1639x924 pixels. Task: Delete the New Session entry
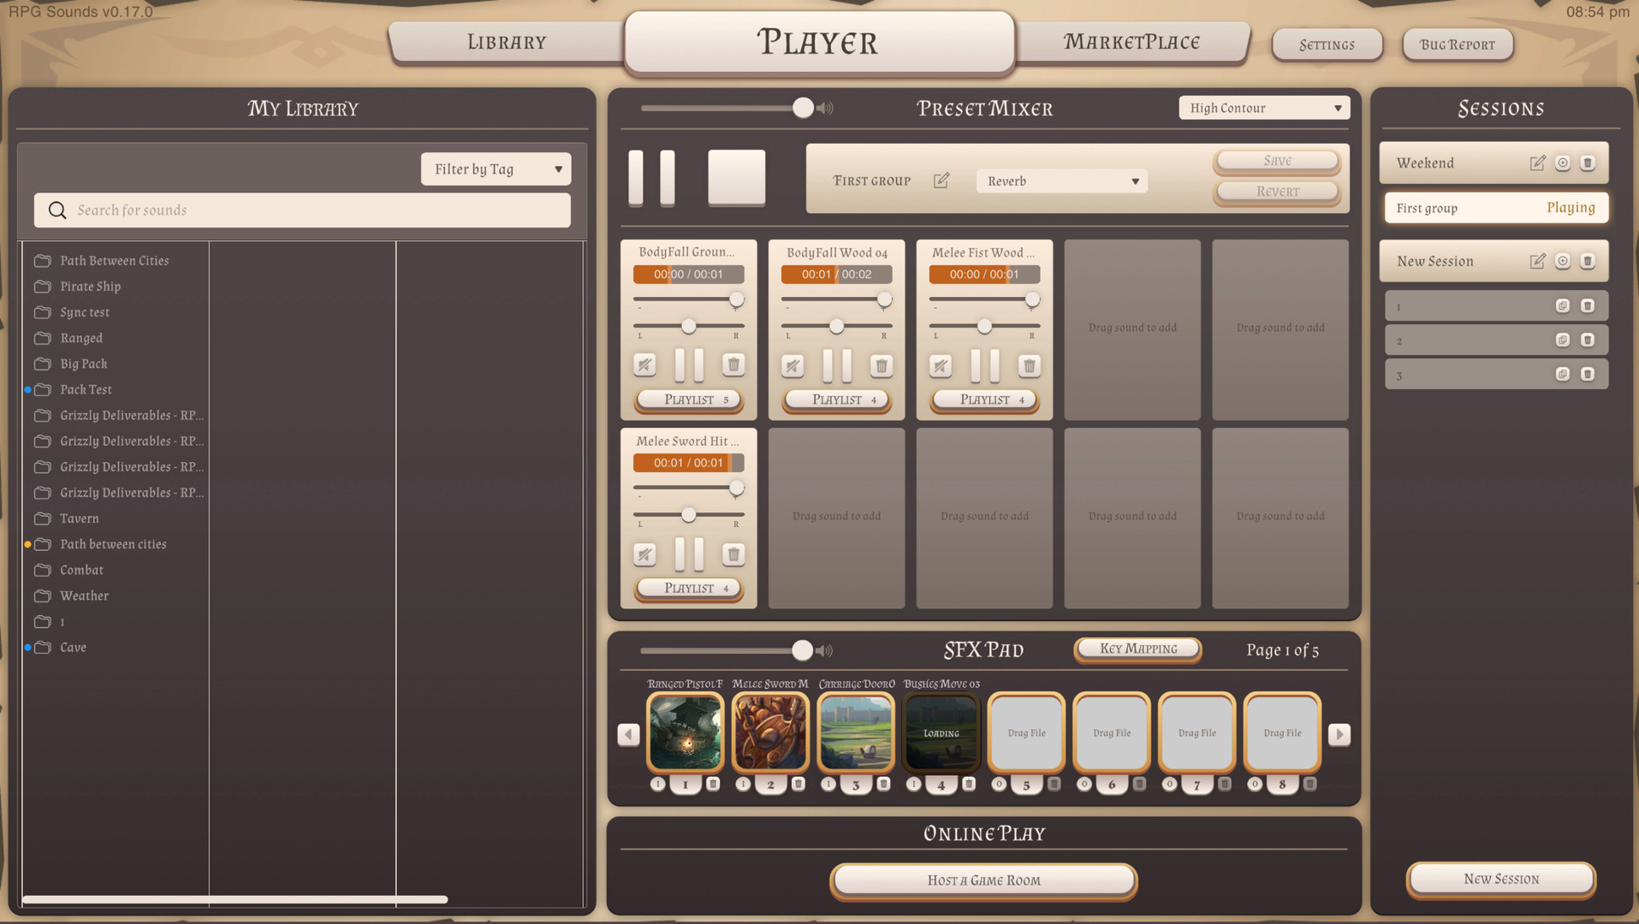tap(1588, 262)
